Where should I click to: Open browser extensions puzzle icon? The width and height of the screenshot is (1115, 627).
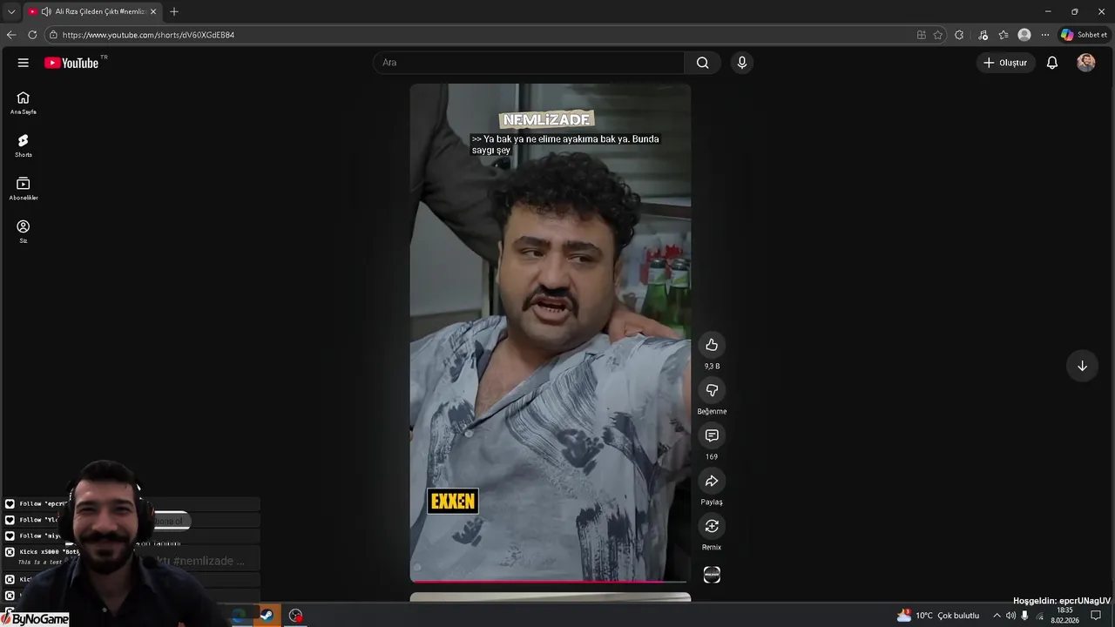click(x=959, y=35)
